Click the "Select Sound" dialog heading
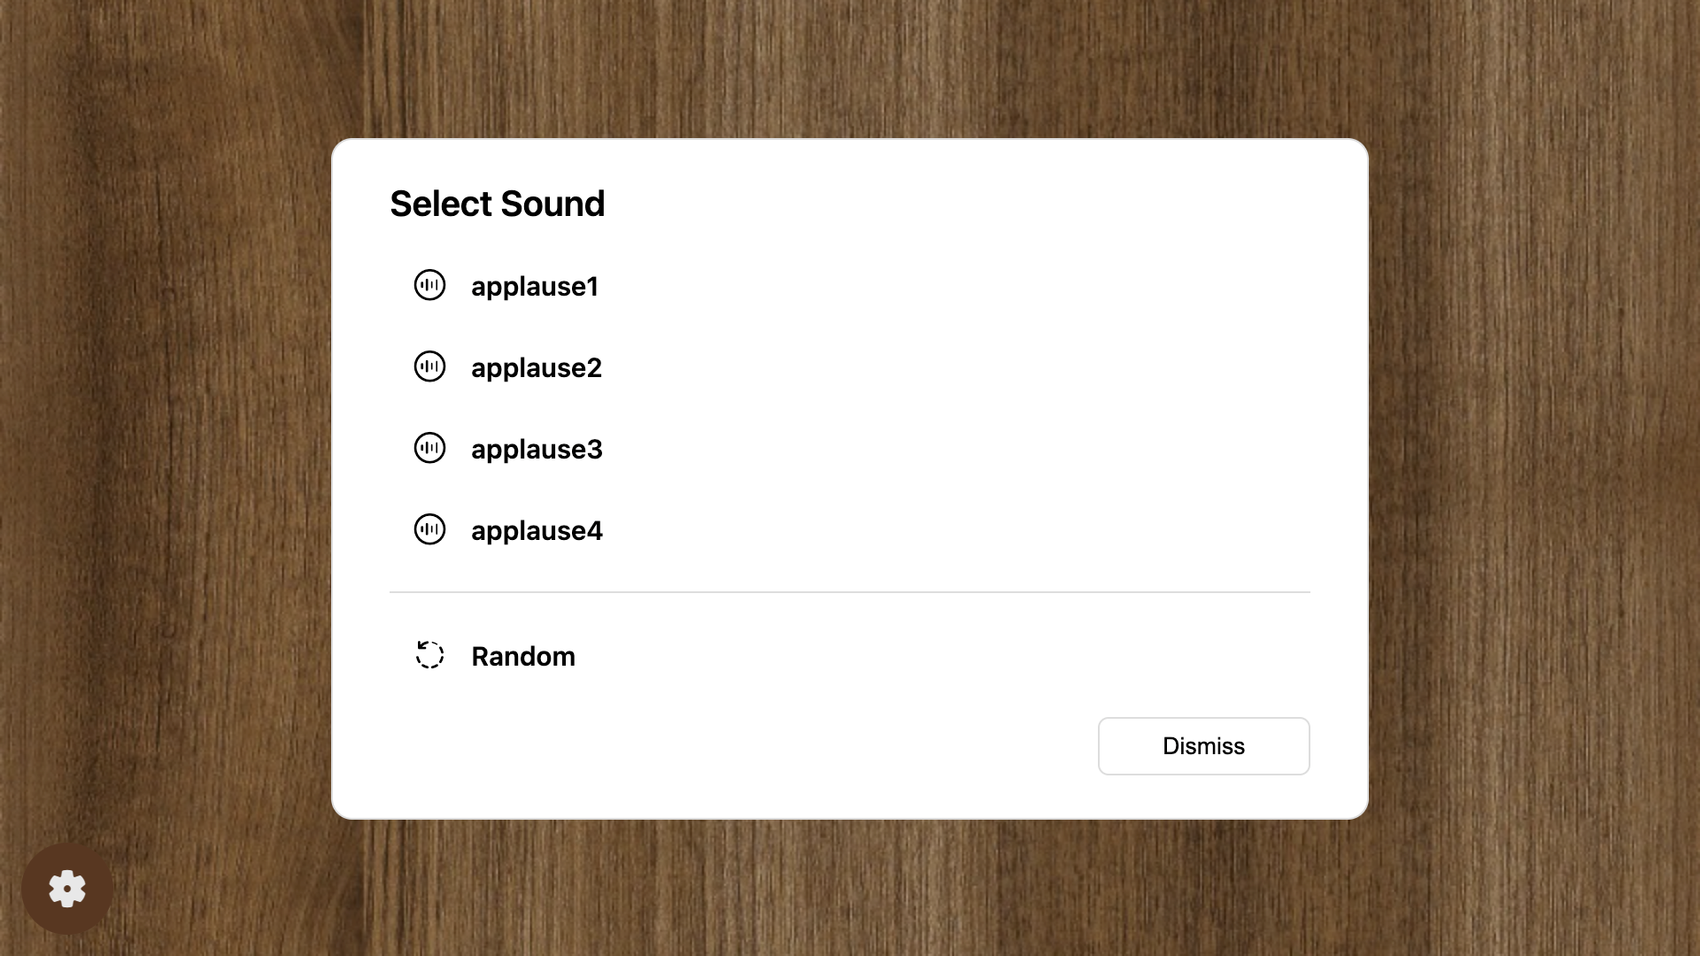 [x=498, y=204]
